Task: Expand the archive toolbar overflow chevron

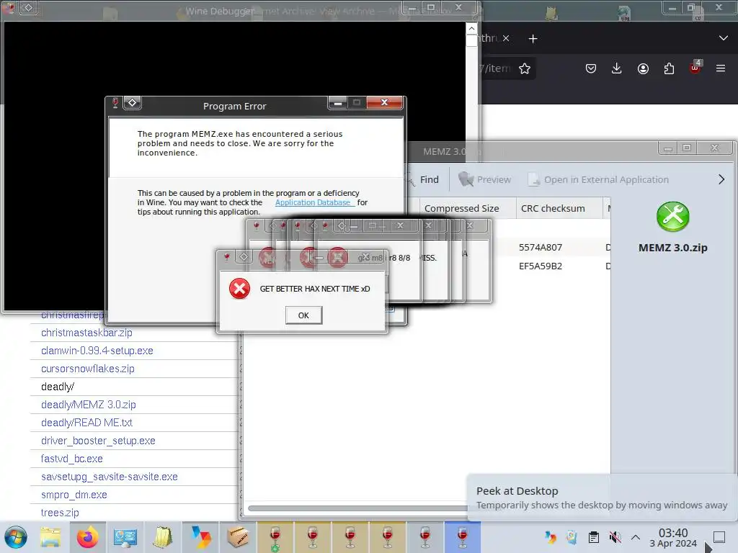Action: 721,179
